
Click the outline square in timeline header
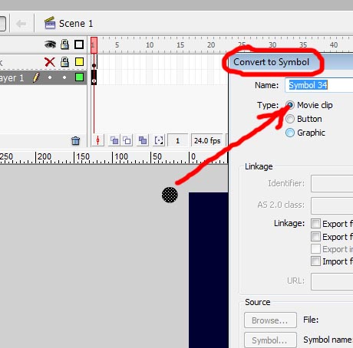tap(79, 44)
